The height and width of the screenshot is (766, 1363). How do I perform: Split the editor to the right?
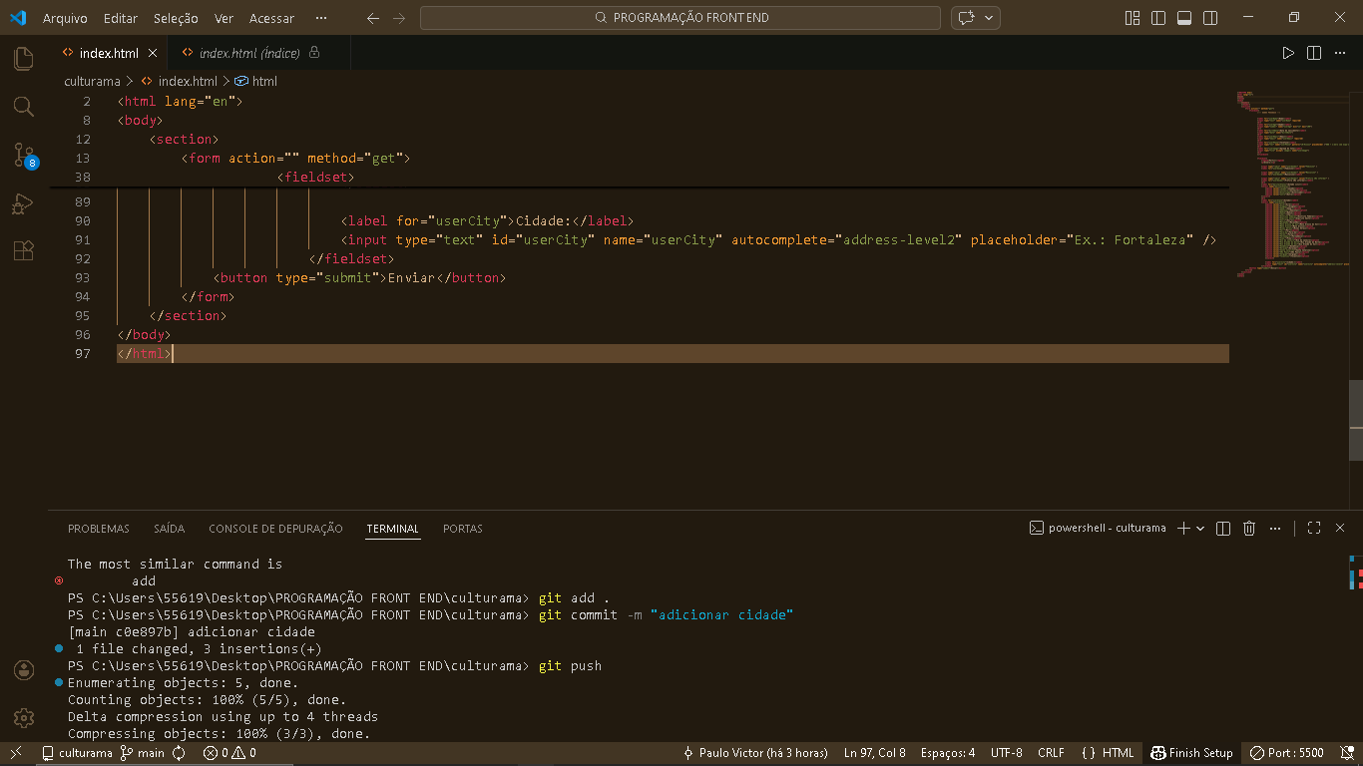point(1314,53)
